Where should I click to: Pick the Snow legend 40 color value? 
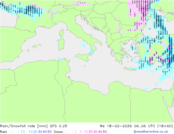100,132
